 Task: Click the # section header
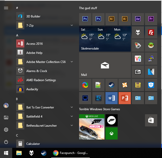(17, 8)
